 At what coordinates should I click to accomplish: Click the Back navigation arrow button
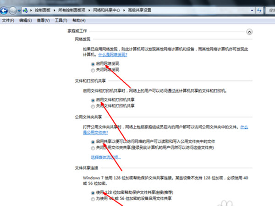tap(5, 9)
